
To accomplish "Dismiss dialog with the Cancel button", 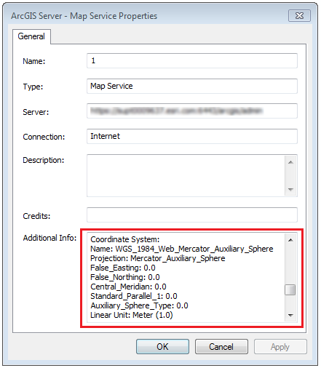I will click(x=221, y=347).
